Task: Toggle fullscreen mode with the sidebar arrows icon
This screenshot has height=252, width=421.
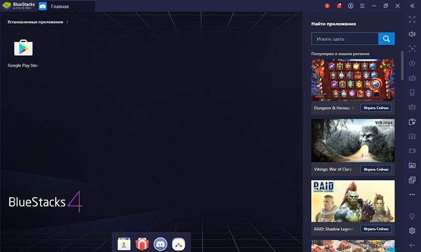Action: (x=412, y=20)
